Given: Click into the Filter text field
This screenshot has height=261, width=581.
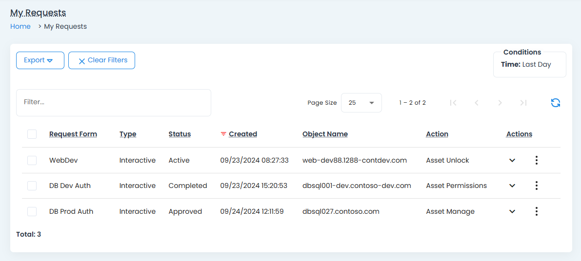Looking at the screenshot, I should click(x=113, y=102).
